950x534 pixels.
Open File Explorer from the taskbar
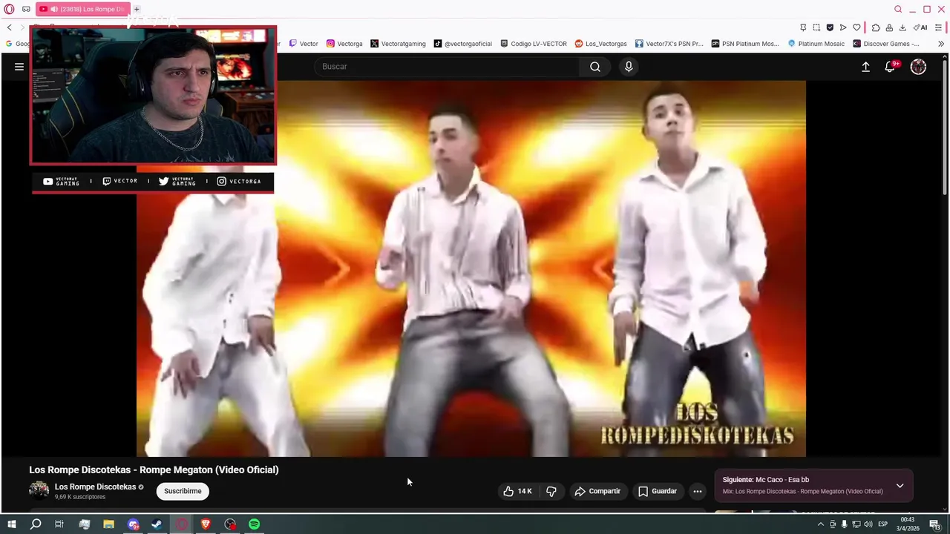click(108, 524)
